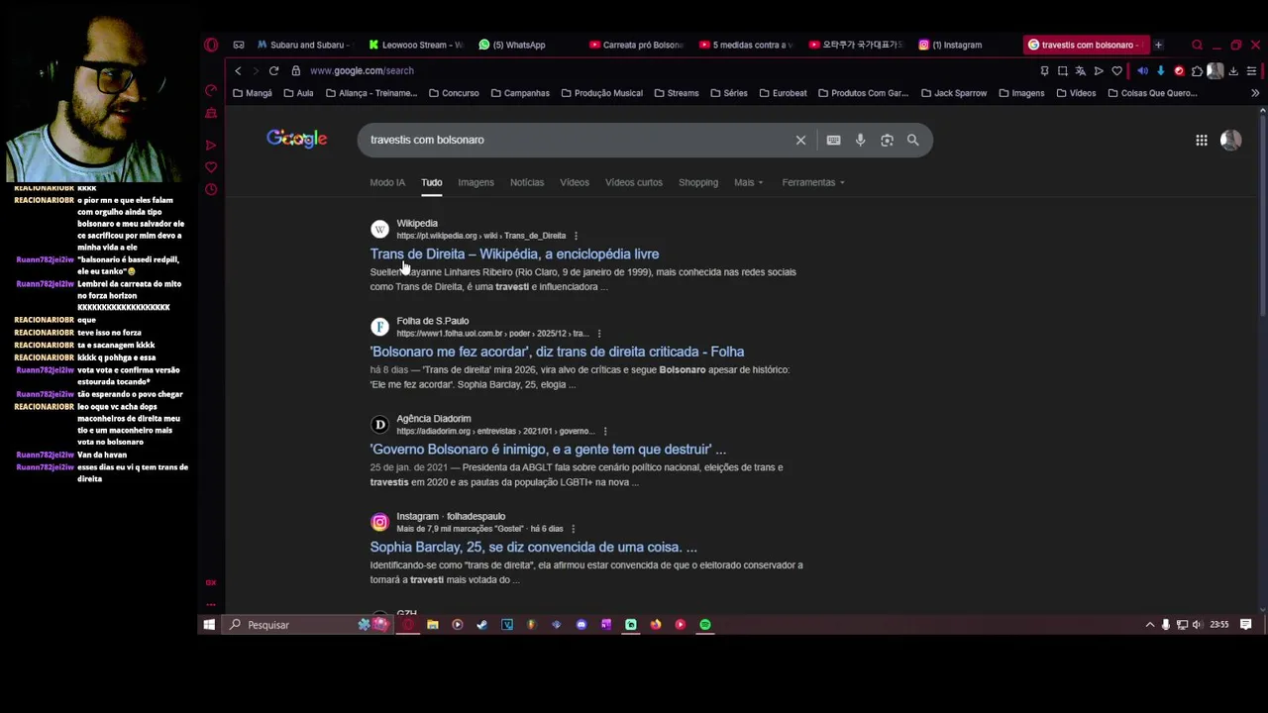
Task: Open File Explorer from the taskbar
Action: click(432, 625)
